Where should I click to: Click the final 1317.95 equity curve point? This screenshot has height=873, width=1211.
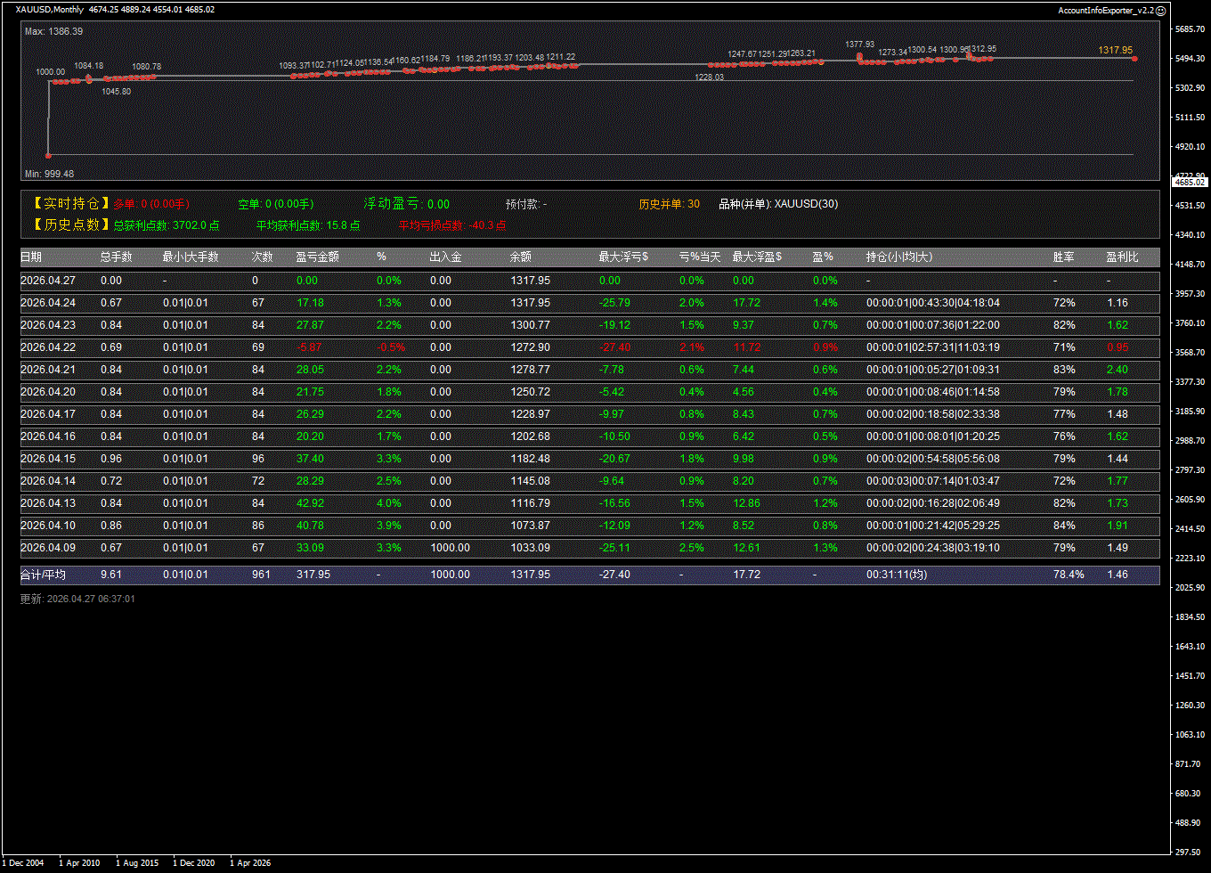pos(1134,59)
